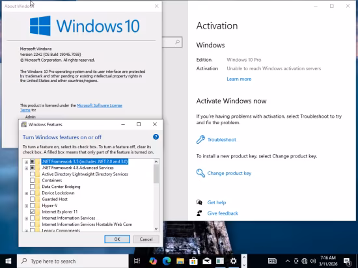This screenshot has width=358, height=268.
Task: Launch Copilot from the taskbar
Action: point(153,261)
